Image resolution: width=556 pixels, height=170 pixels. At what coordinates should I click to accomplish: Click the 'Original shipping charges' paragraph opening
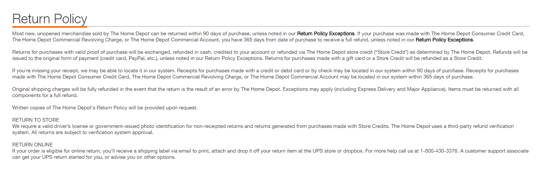(42, 89)
